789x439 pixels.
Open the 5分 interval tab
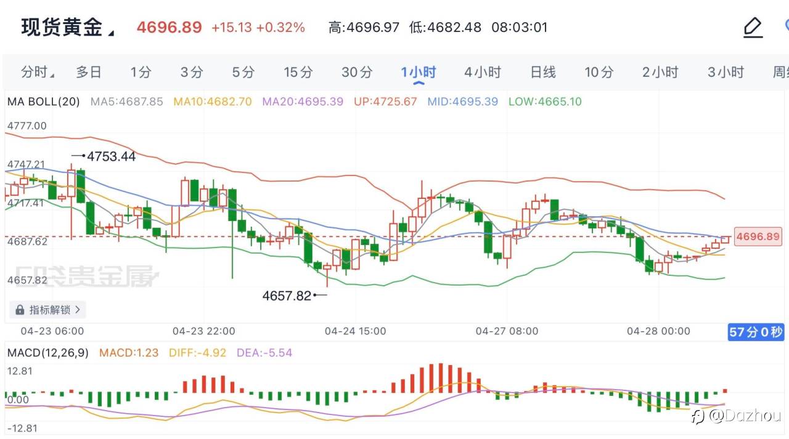click(x=243, y=72)
